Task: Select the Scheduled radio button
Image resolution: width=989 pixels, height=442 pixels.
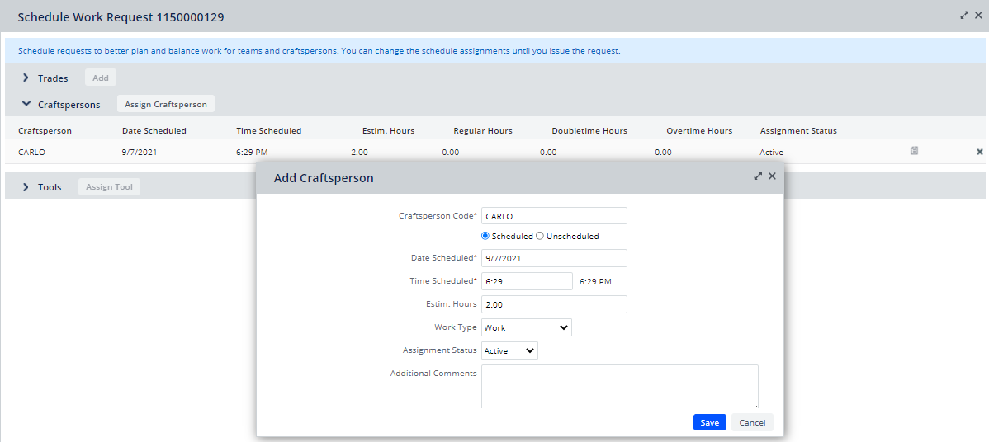Action: [x=485, y=236]
